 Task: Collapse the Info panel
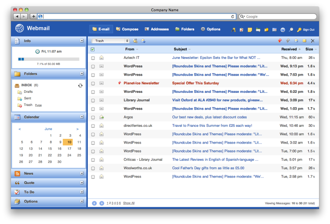[x=82, y=41]
